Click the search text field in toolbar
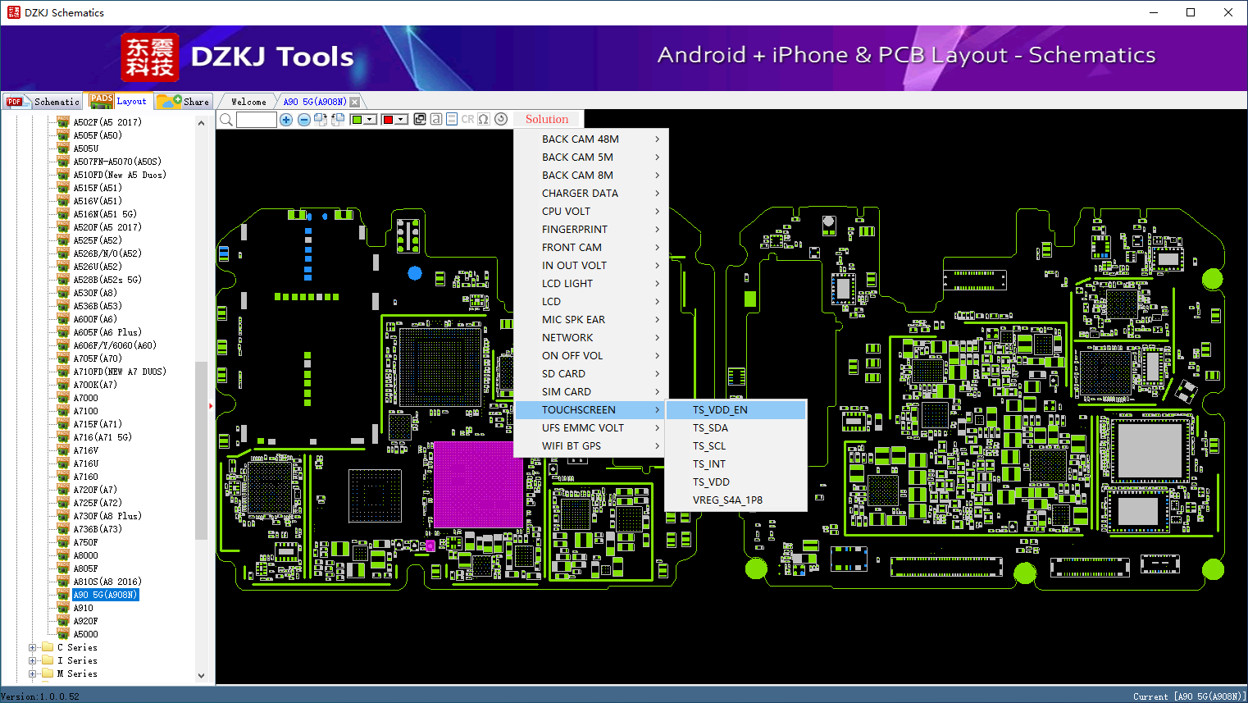 click(256, 120)
